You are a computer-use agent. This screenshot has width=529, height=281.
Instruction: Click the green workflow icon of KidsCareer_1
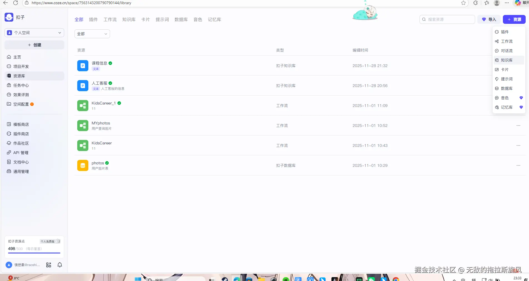click(x=83, y=106)
